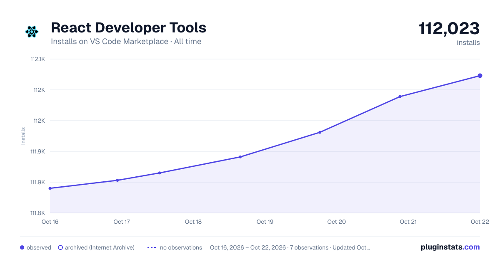
Task: Click the Oct 18 axis label
Action: coord(193,222)
